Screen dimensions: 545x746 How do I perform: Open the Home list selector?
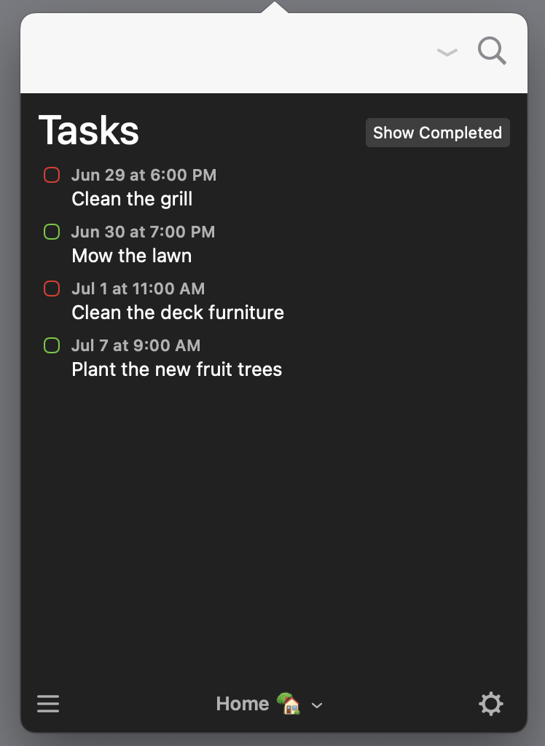(270, 704)
